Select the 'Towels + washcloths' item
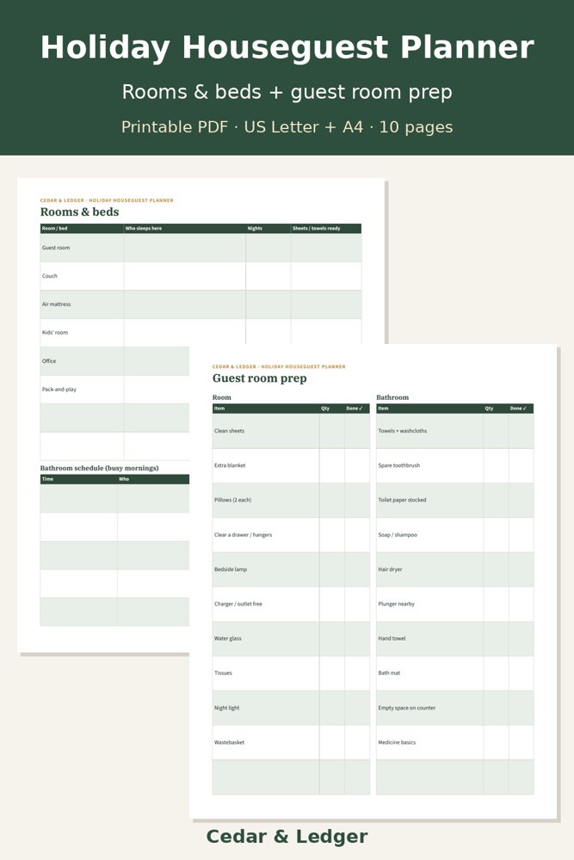This screenshot has width=574, height=860. 402,431
